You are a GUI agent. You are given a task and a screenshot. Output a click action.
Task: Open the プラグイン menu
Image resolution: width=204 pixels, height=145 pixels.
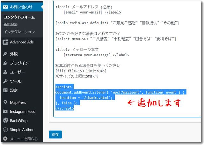pos(22,63)
